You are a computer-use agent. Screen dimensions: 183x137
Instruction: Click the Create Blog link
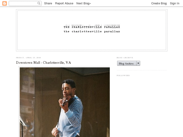click(159, 3)
